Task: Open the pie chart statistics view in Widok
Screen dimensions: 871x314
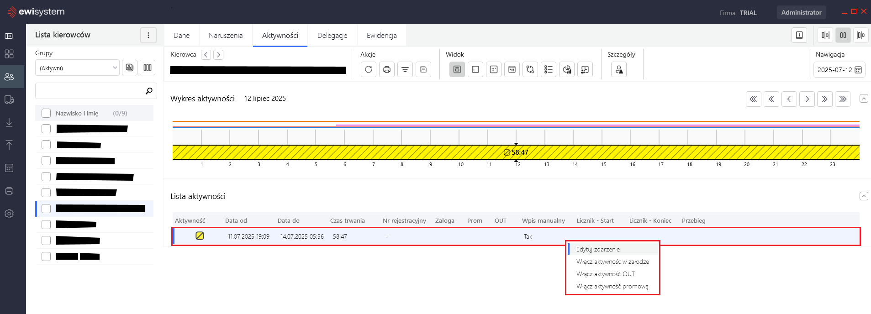Action: click(567, 69)
